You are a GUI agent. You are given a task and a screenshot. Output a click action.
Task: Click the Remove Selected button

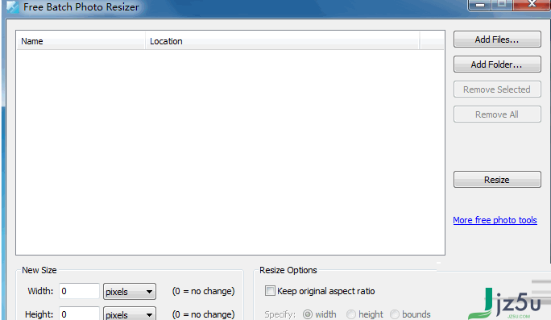497,89
